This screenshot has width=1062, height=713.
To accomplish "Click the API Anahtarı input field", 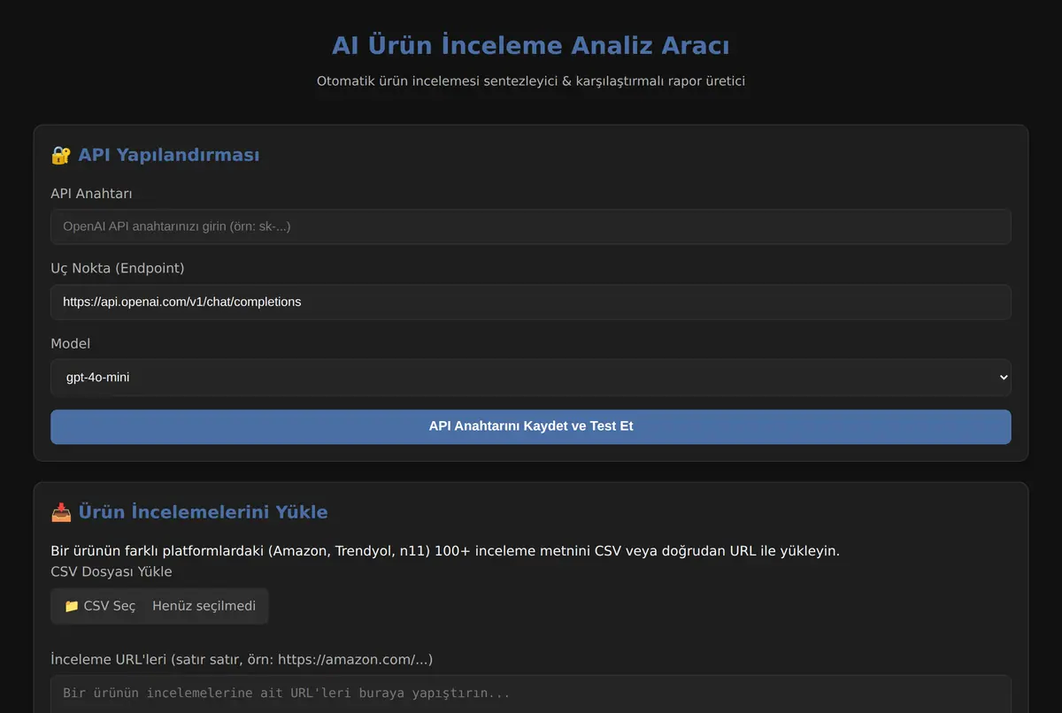I will pos(531,226).
